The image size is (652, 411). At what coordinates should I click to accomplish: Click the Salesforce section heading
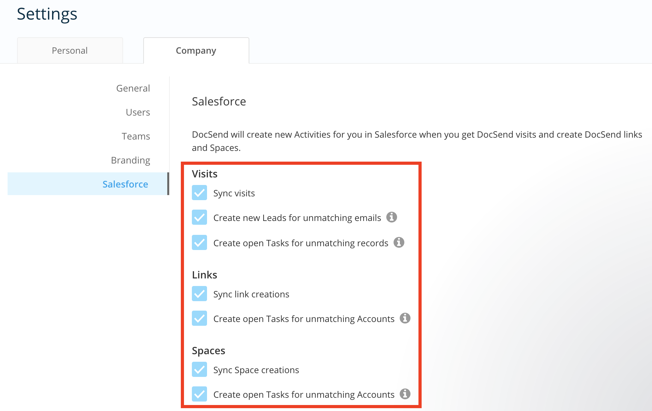pyautogui.click(x=219, y=101)
